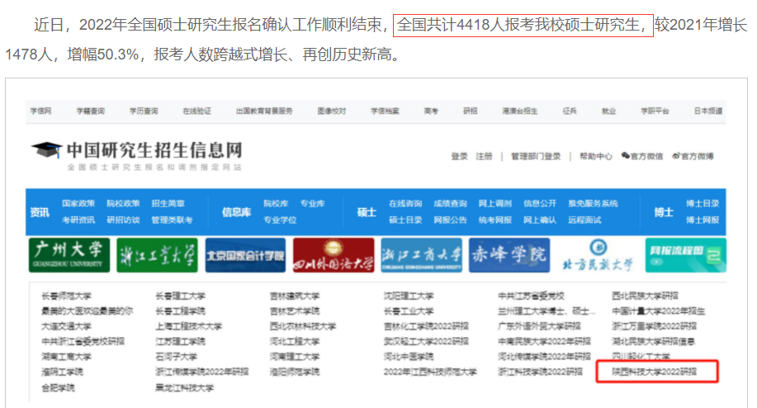Open 院校库 in the blue navigation
The image size is (757, 408).
[x=276, y=204]
